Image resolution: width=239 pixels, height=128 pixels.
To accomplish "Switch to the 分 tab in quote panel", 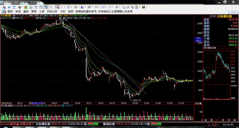I will [217, 120].
